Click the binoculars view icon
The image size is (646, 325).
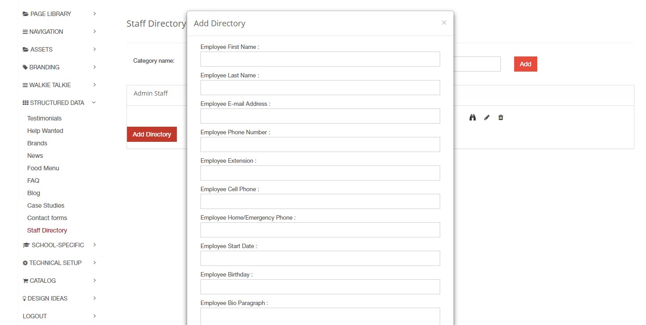(x=473, y=117)
